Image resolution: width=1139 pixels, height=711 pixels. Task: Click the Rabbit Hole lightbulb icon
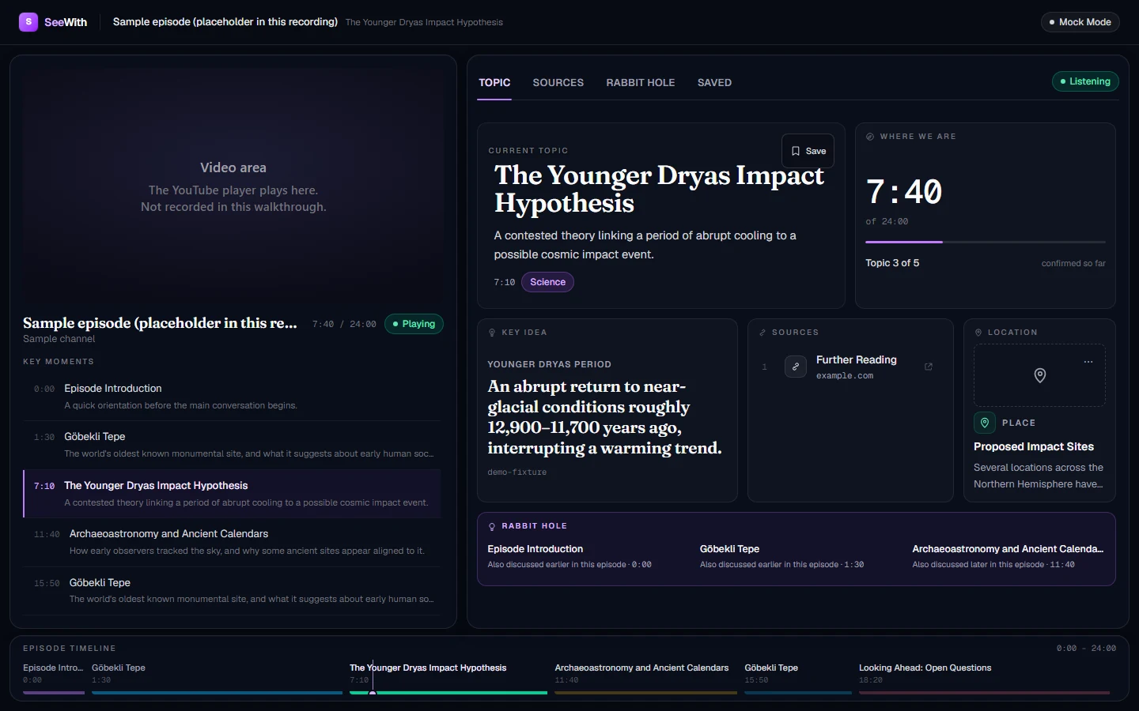click(x=492, y=526)
